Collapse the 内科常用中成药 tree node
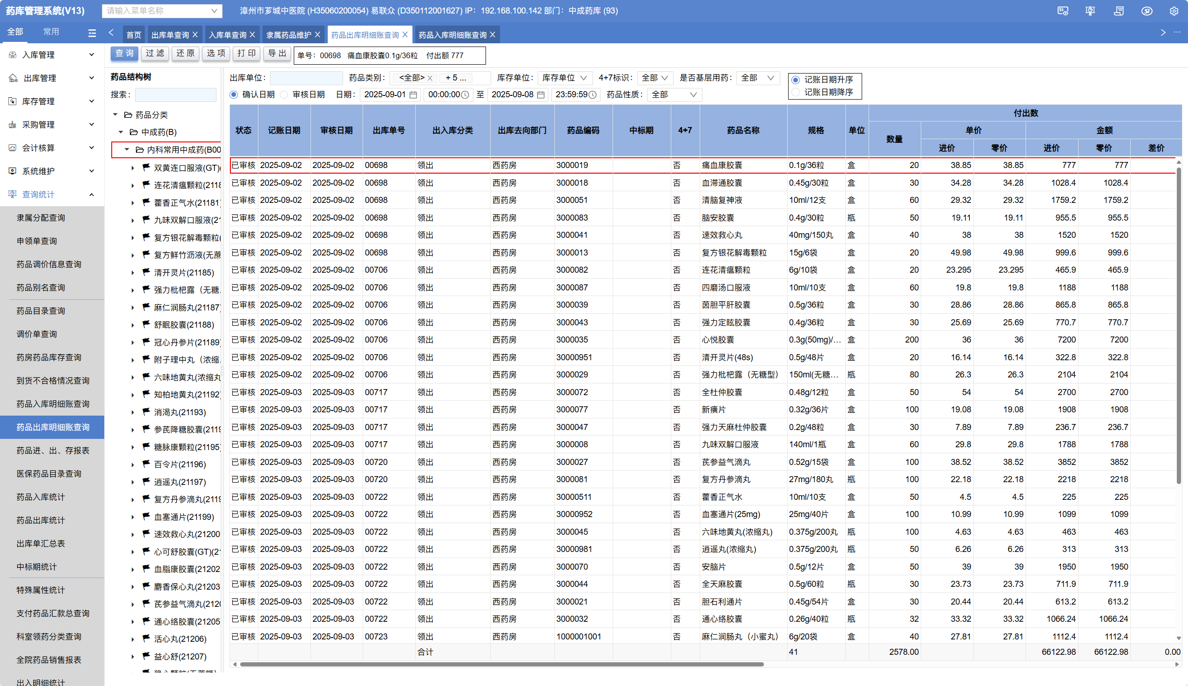This screenshot has width=1188, height=686. pyautogui.click(x=127, y=149)
